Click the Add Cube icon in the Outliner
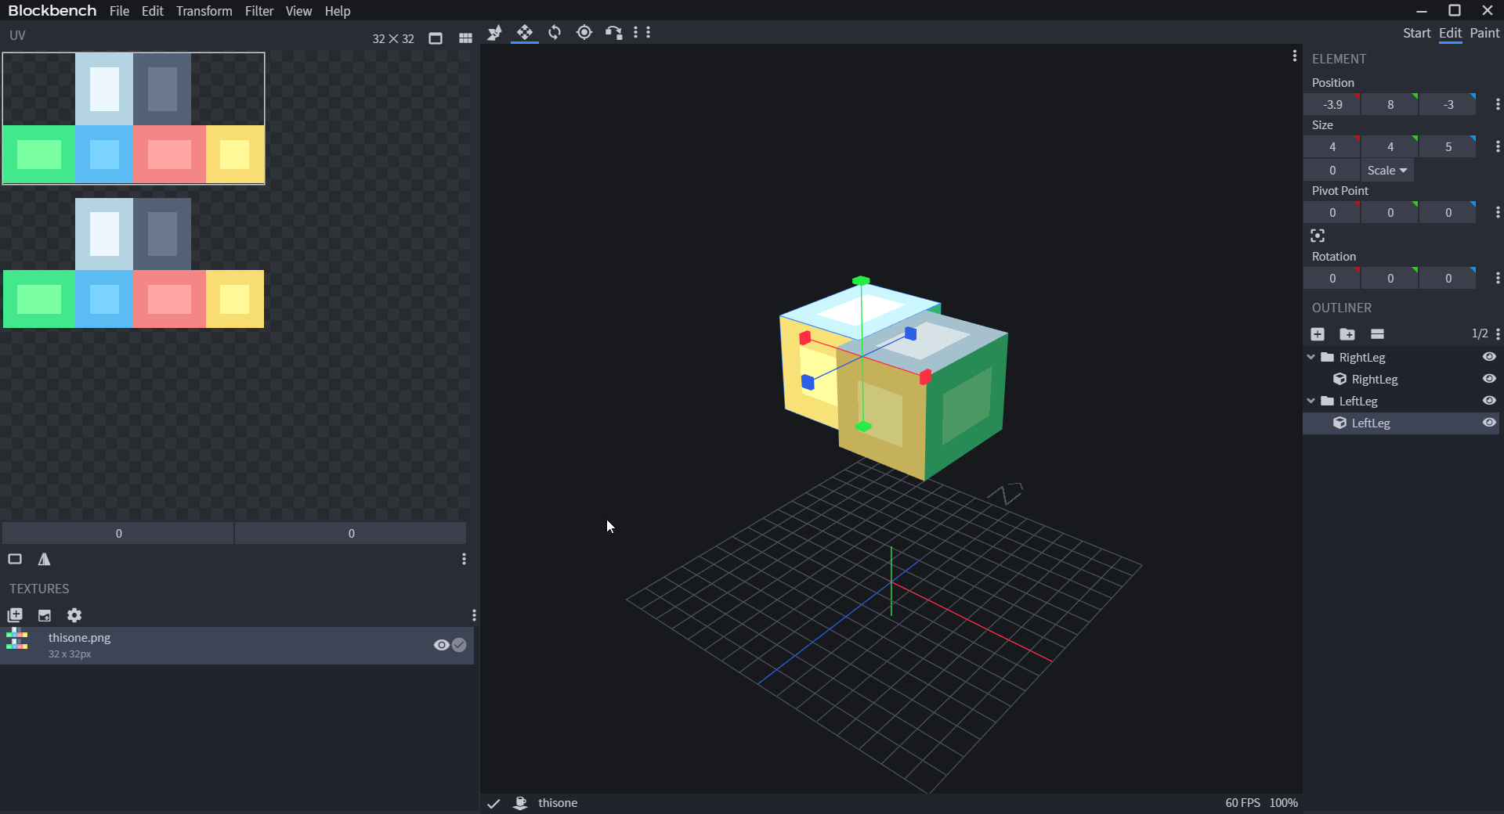Image resolution: width=1504 pixels, height=814 pixels. point(1317,334)
